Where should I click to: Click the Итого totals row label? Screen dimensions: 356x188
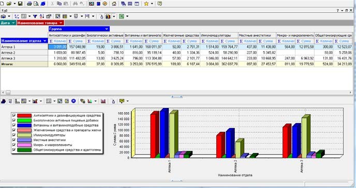[x=24, y=64]
